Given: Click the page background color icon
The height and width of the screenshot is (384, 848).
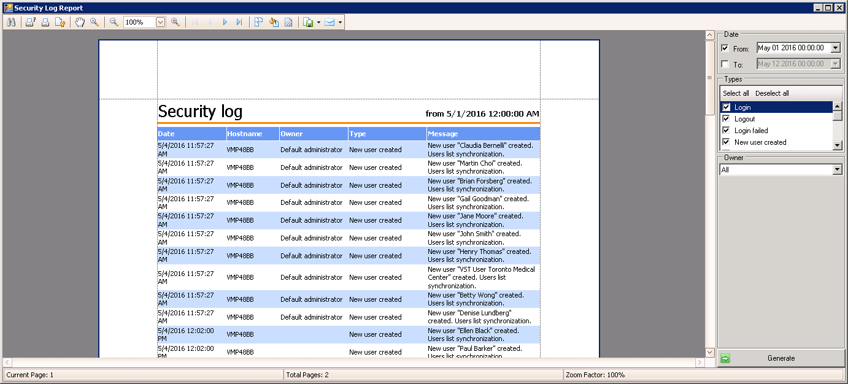Looking at the screenshot, I should tap(274, 22).
